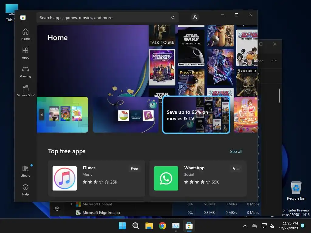Click Microsoft Content 6.0 MB memory cell
The image size is (311, 233).
pos(209,204)
